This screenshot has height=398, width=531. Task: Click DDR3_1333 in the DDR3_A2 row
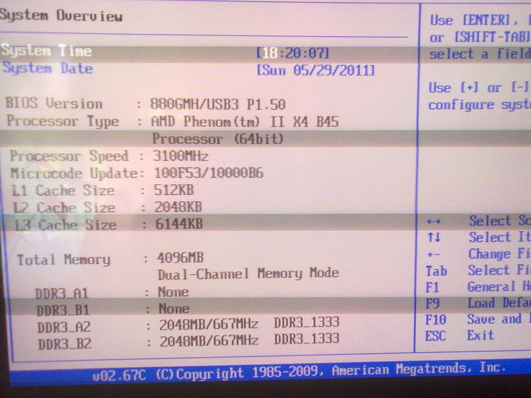point(307,322)
